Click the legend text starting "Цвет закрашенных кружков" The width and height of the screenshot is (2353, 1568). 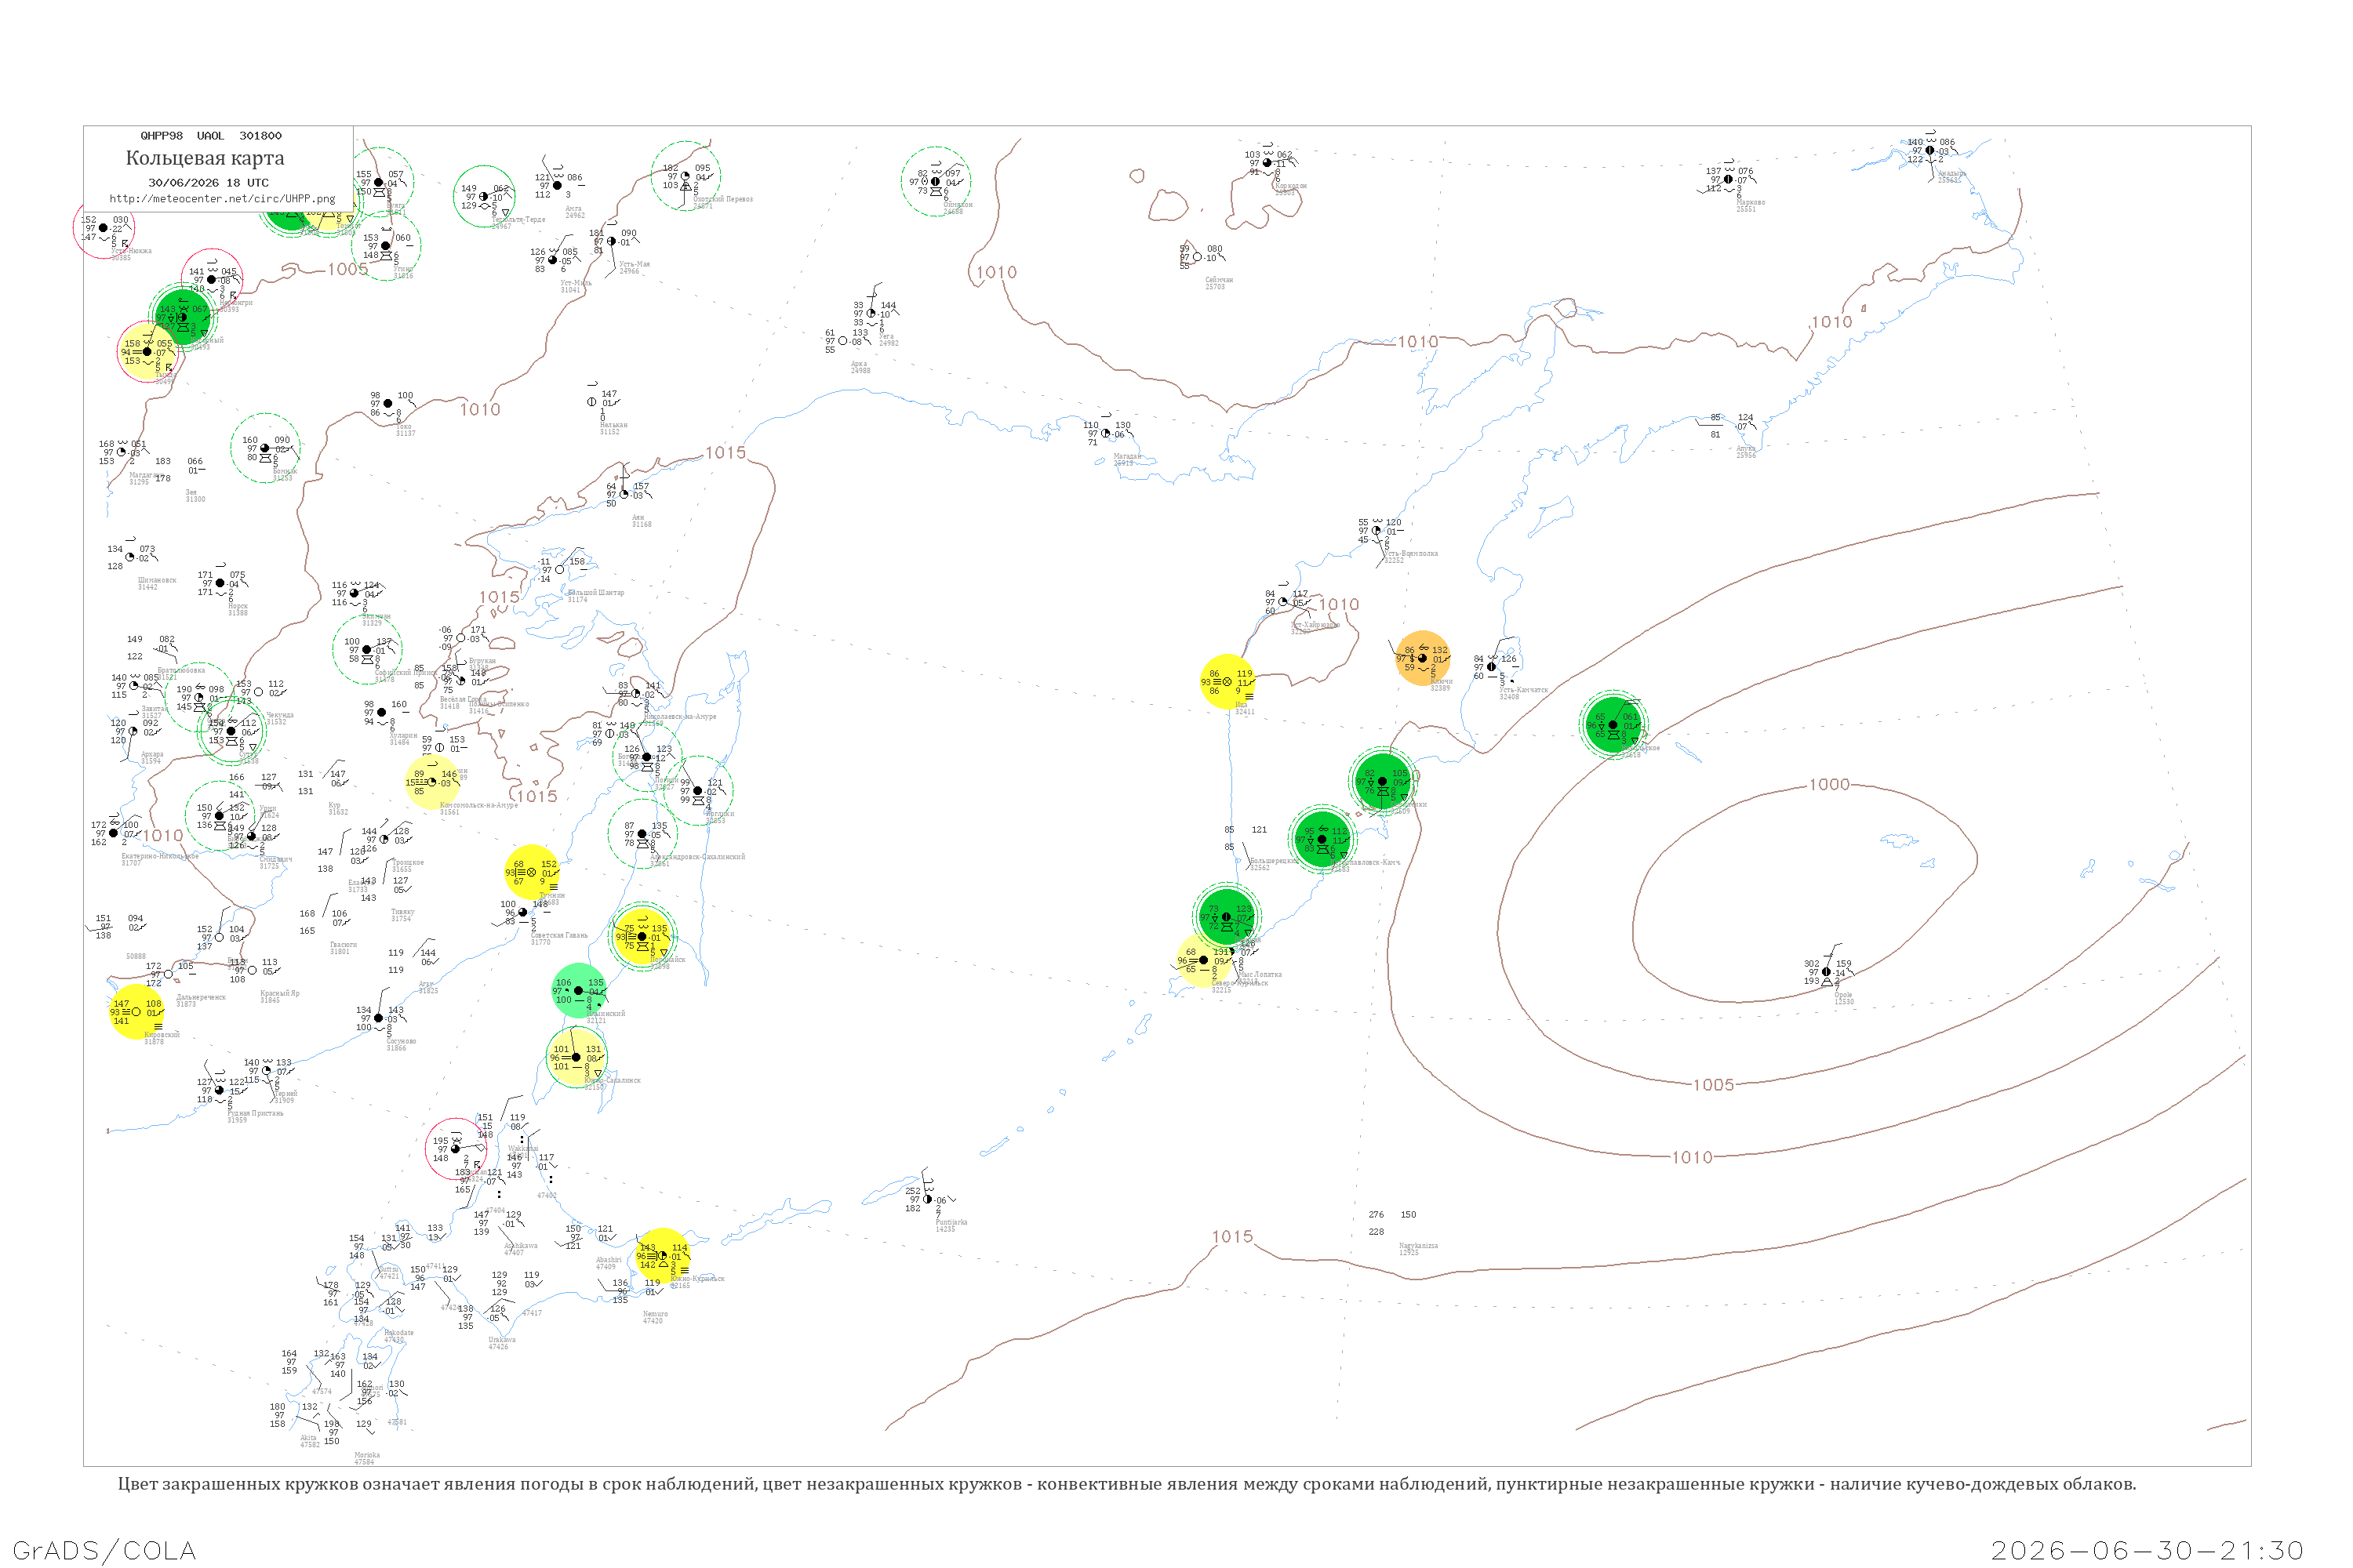click(1126, 1484)
